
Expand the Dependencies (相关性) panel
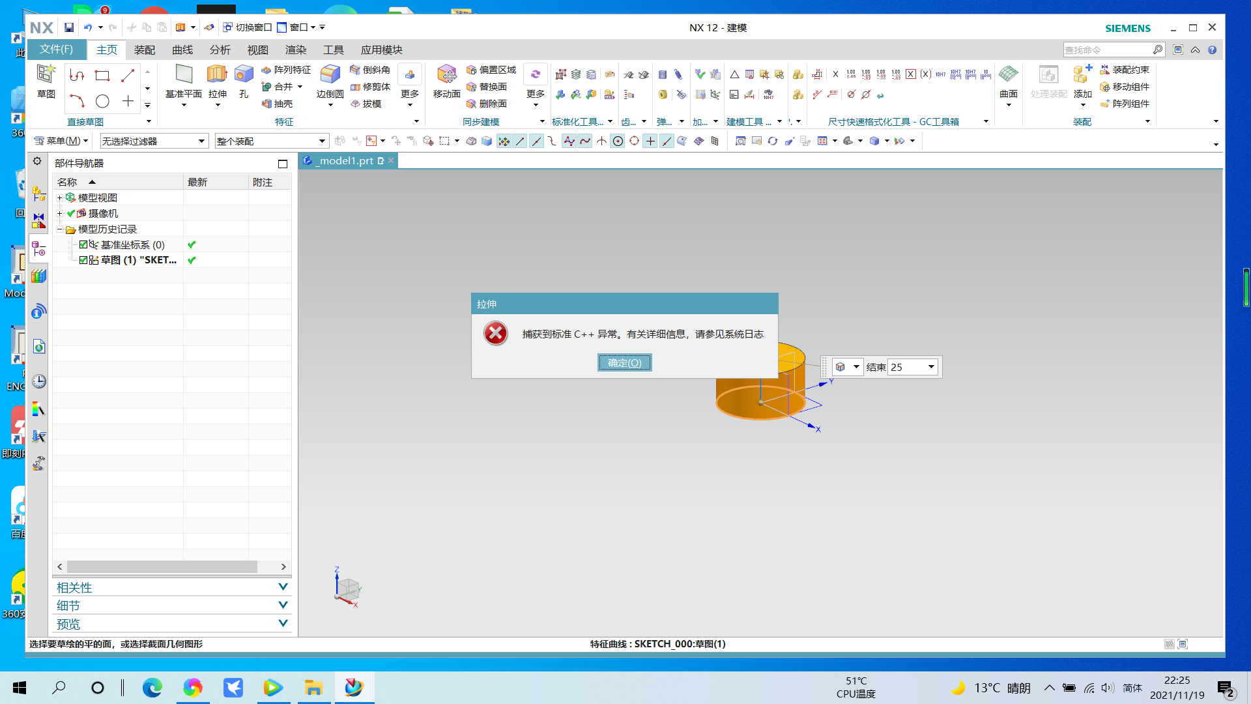[x=172, y=587]
